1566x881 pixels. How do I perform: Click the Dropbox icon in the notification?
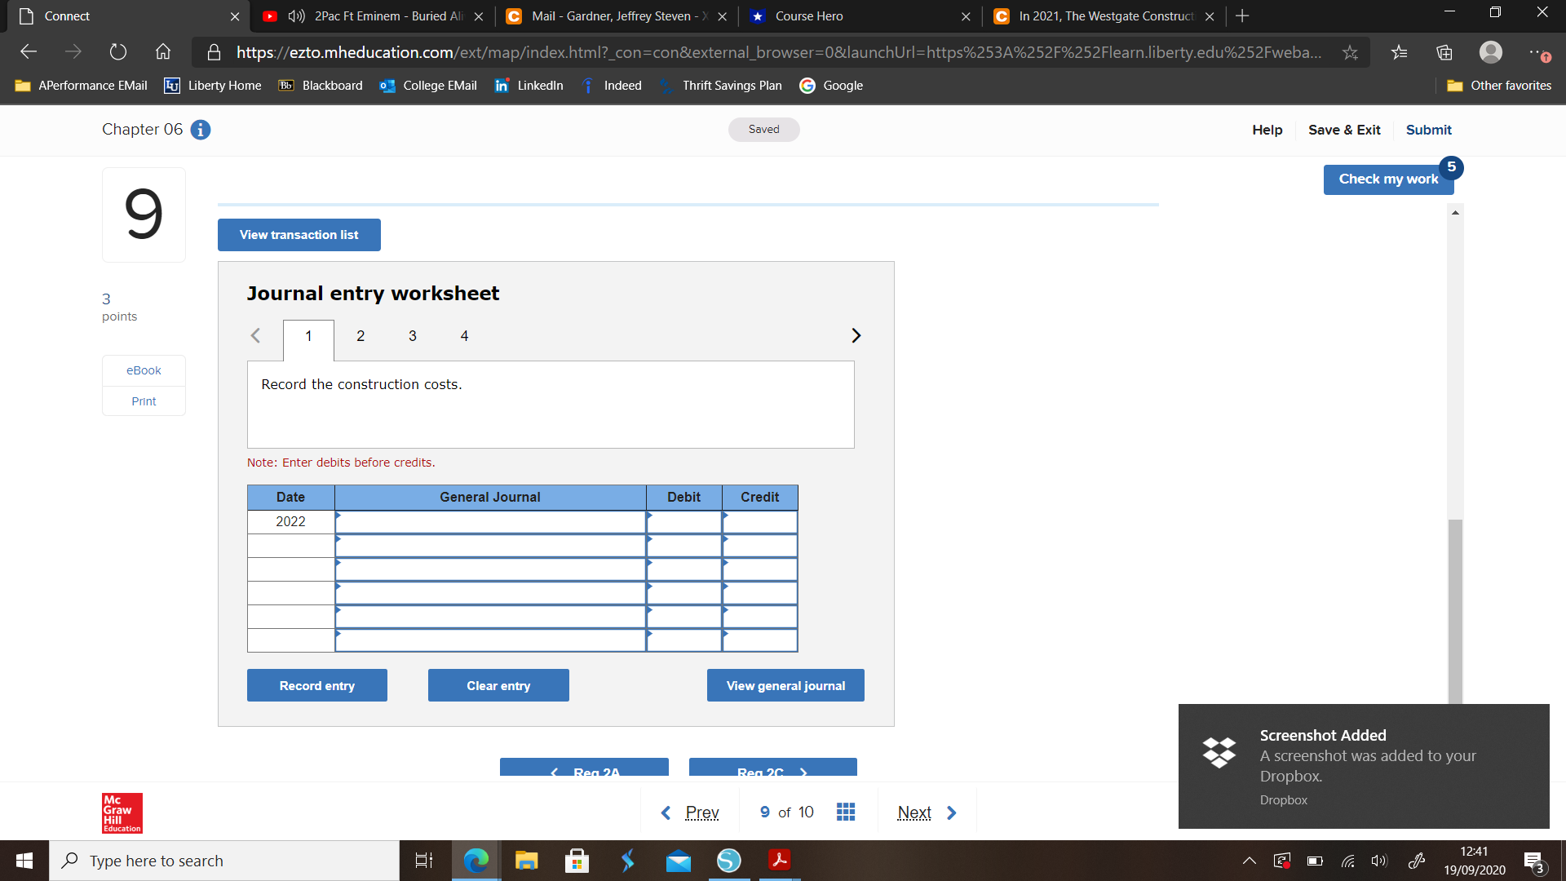[x=1219, y=753]
